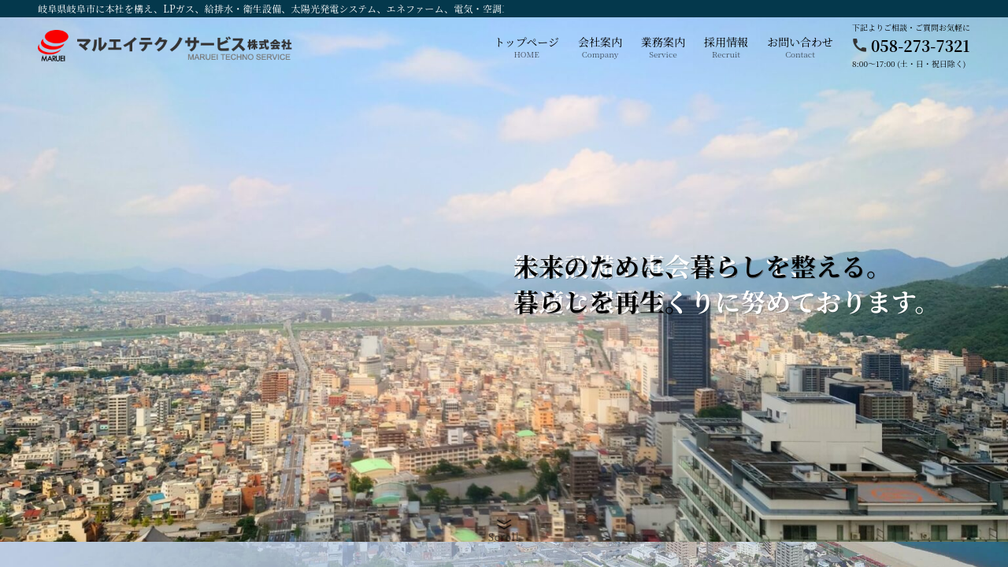
Task: Open 採用情報 Recruit page
Action: 725,47
